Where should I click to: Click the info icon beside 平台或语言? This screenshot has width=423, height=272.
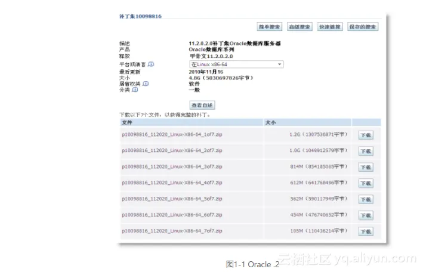click(x=151, y=64)
